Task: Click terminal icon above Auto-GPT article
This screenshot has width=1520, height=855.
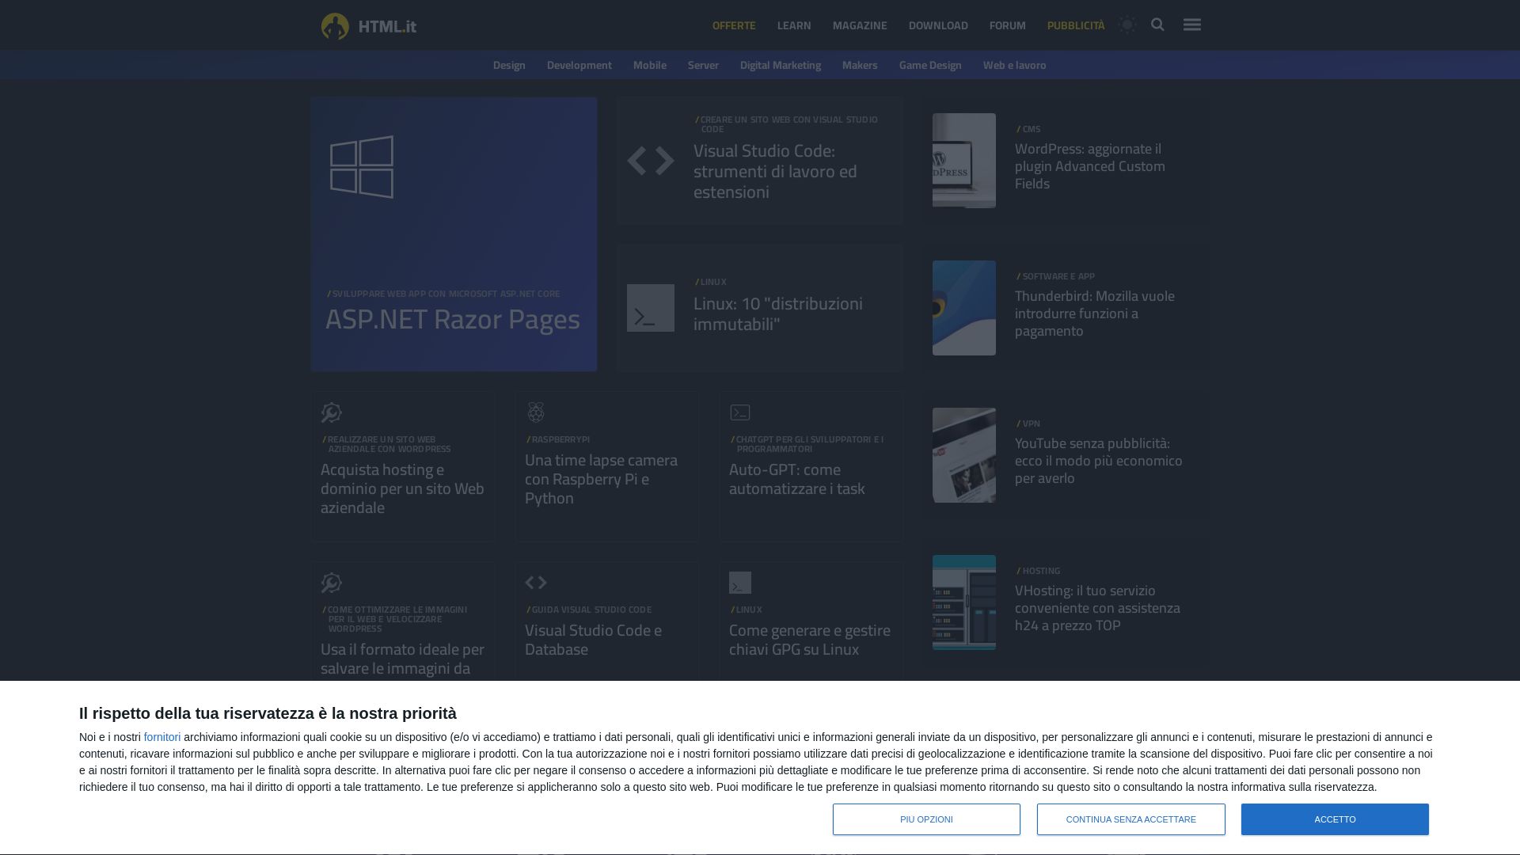Action: pos(740,412)
